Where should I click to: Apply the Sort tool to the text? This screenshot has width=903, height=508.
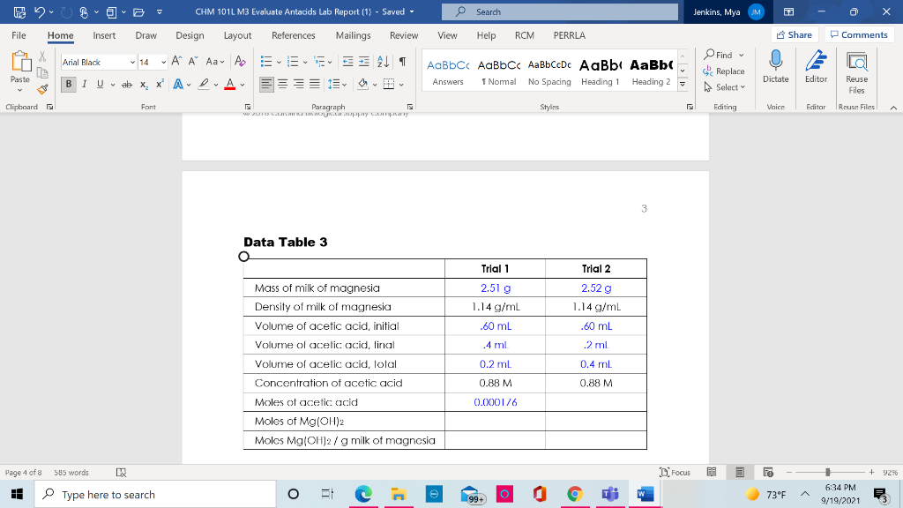(382, 63)
